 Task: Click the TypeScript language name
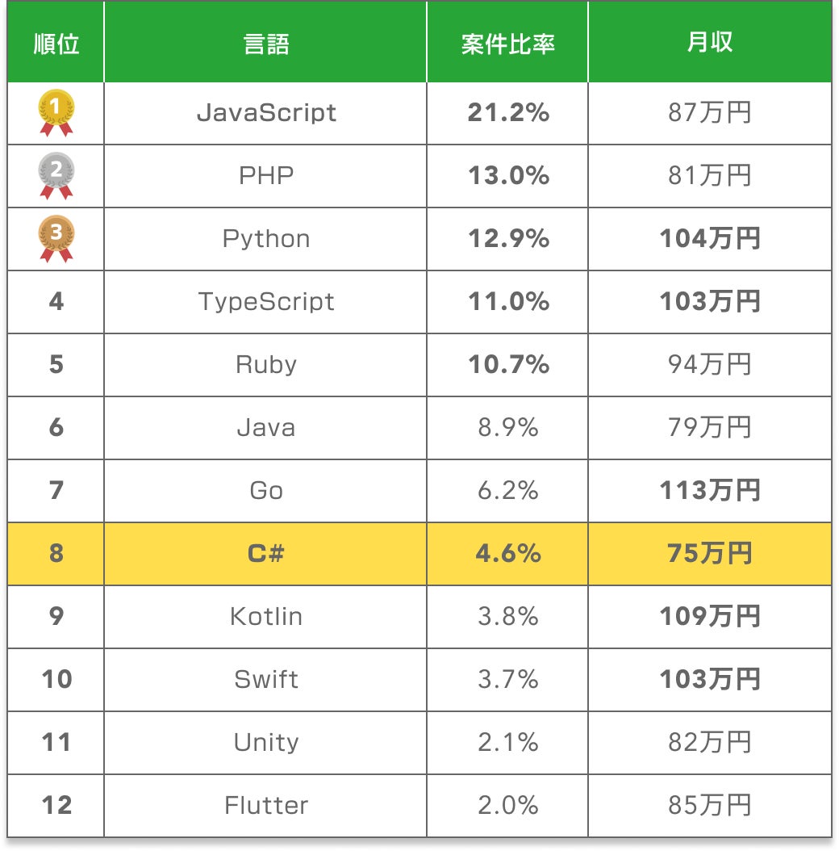click(266, 301)
